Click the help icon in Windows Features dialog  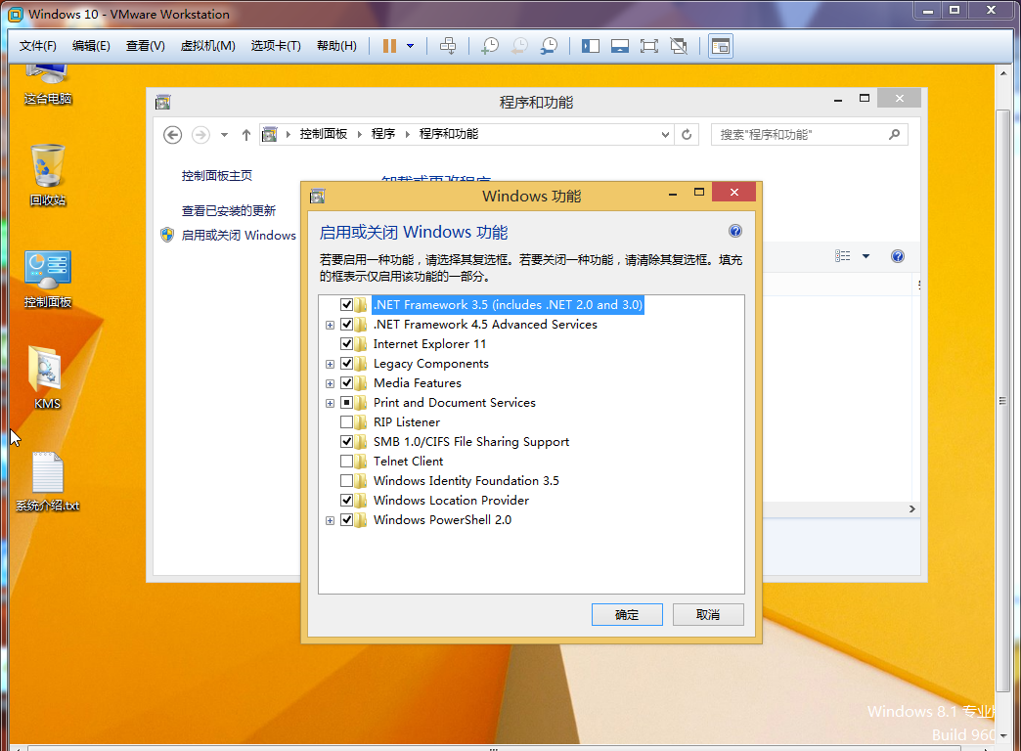pos(735,232)
